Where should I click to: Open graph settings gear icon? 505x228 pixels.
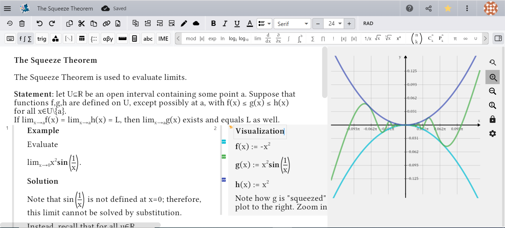coord(492,134)
